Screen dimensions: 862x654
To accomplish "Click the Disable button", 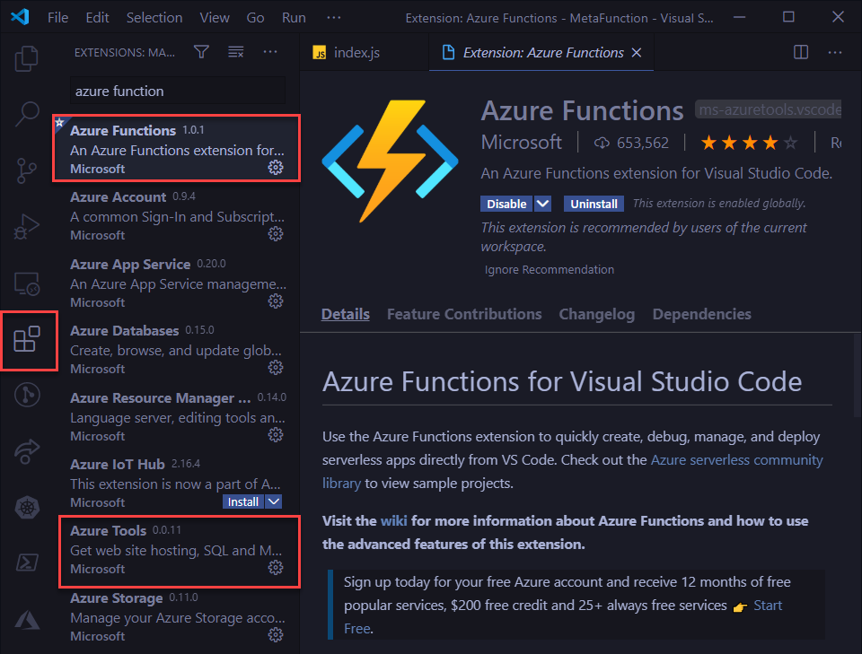I will click(x=506, y=204).
